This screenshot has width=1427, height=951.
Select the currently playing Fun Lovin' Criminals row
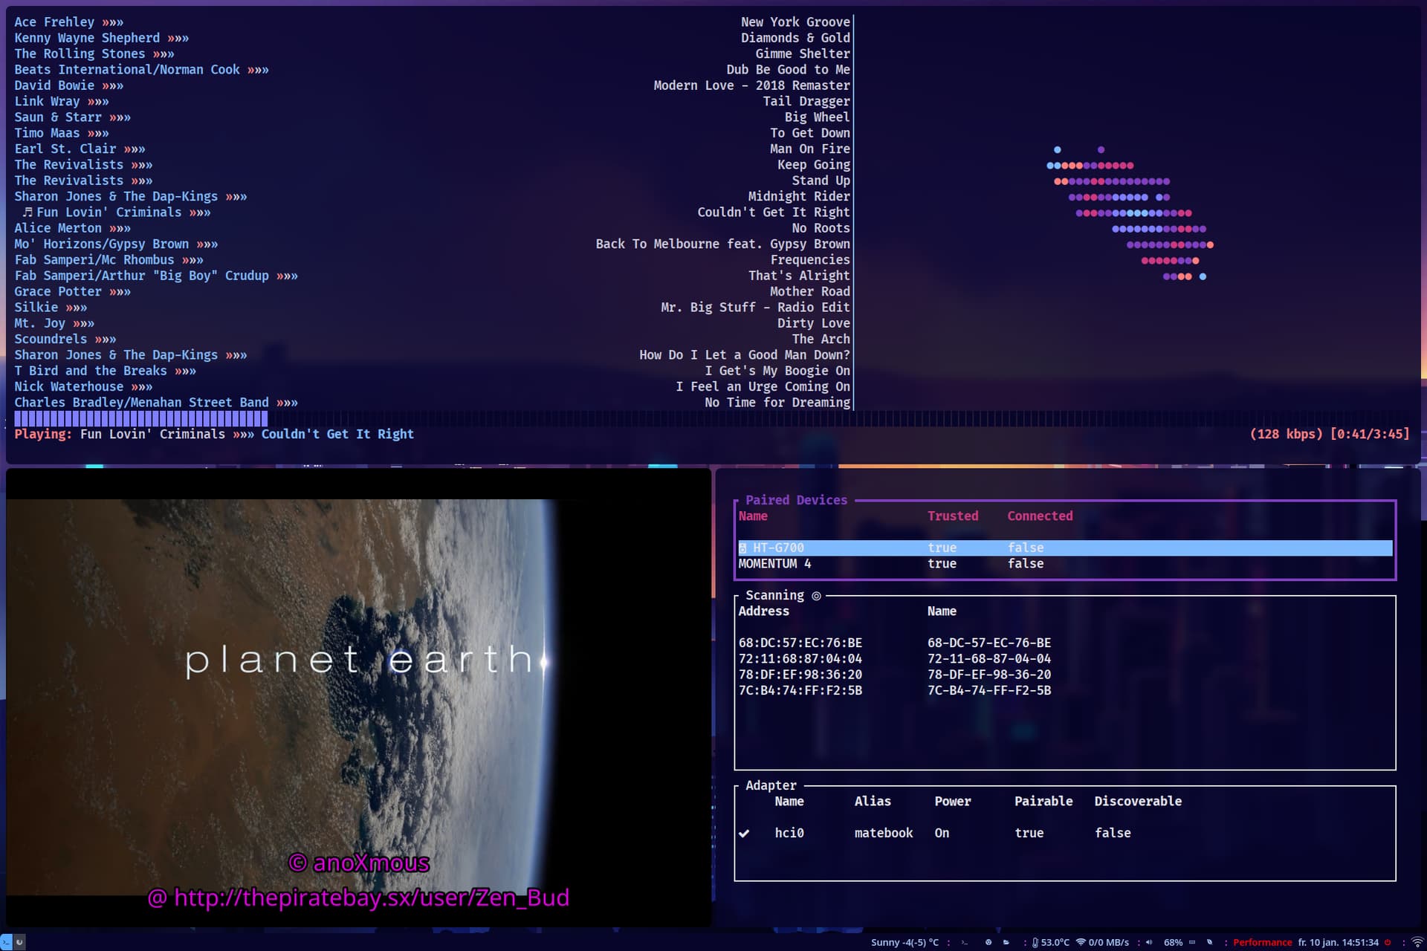pyautogui.click(x=433, y=212)
